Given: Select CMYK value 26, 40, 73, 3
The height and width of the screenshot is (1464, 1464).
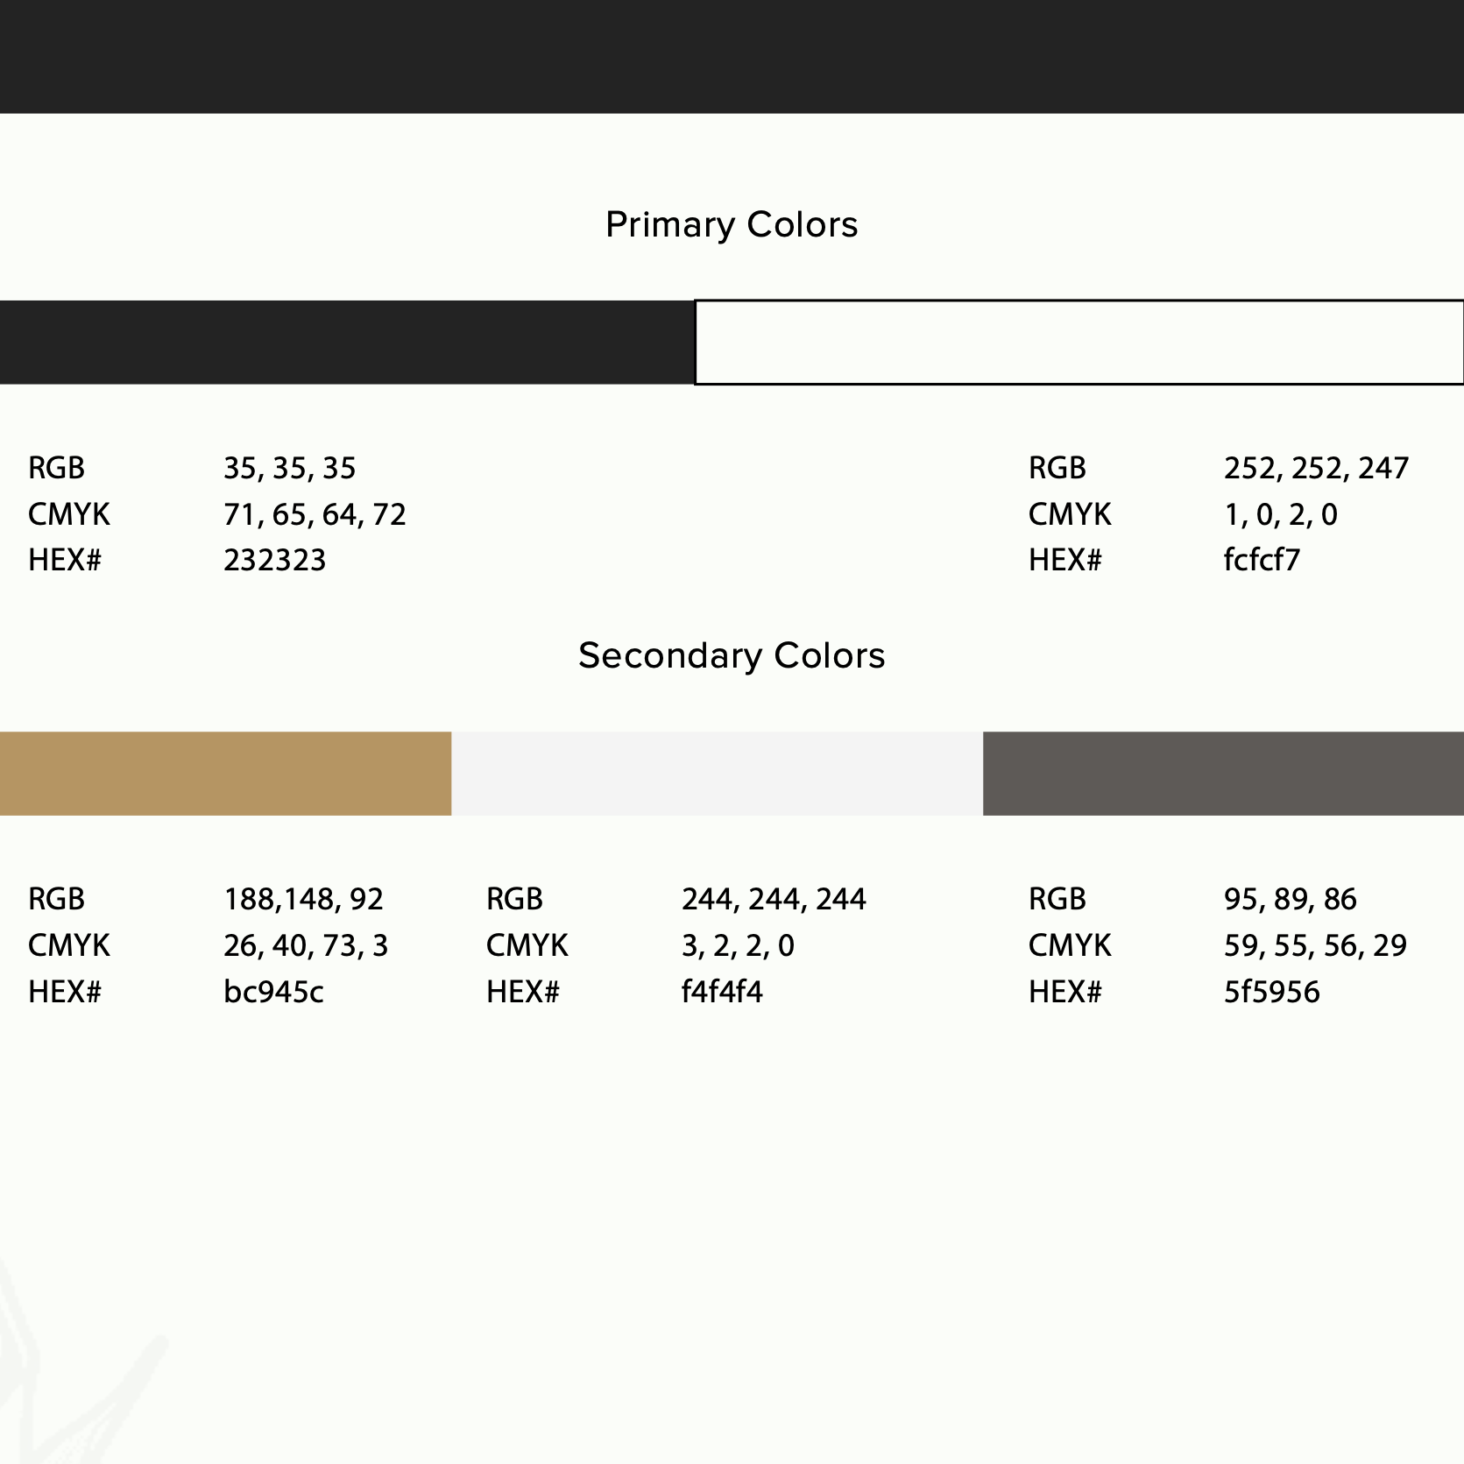Looking at the screenshot, I should tap(306, 946).
